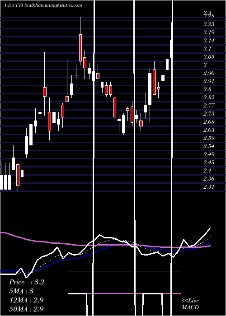The image size is (226, 316).
Task: Click the 3.05 price axis label
Action: [x=209, y=57]
